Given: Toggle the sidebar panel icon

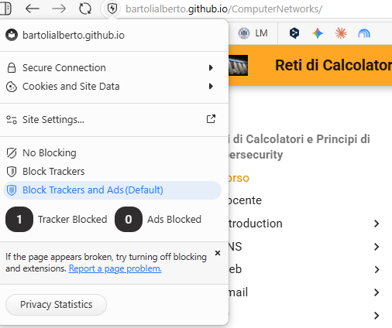Looking at the screenshot, I should point(5,9).
